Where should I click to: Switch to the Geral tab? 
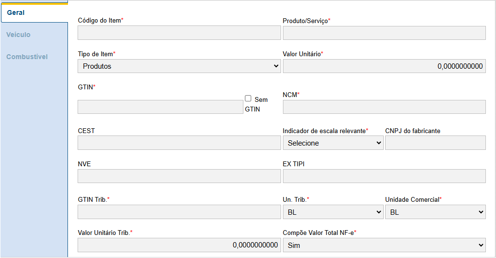[x=16, y=12]
